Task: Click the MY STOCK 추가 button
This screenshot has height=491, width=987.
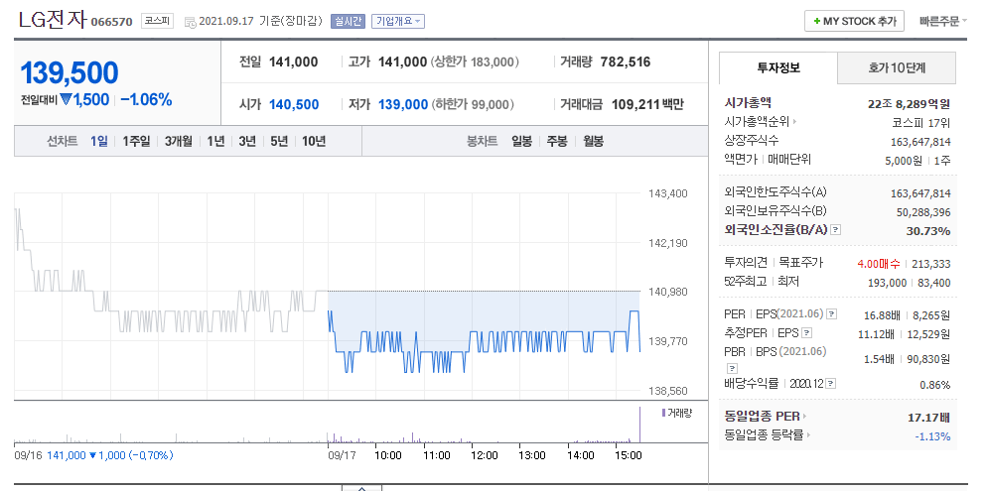Action: click(854, 21)
